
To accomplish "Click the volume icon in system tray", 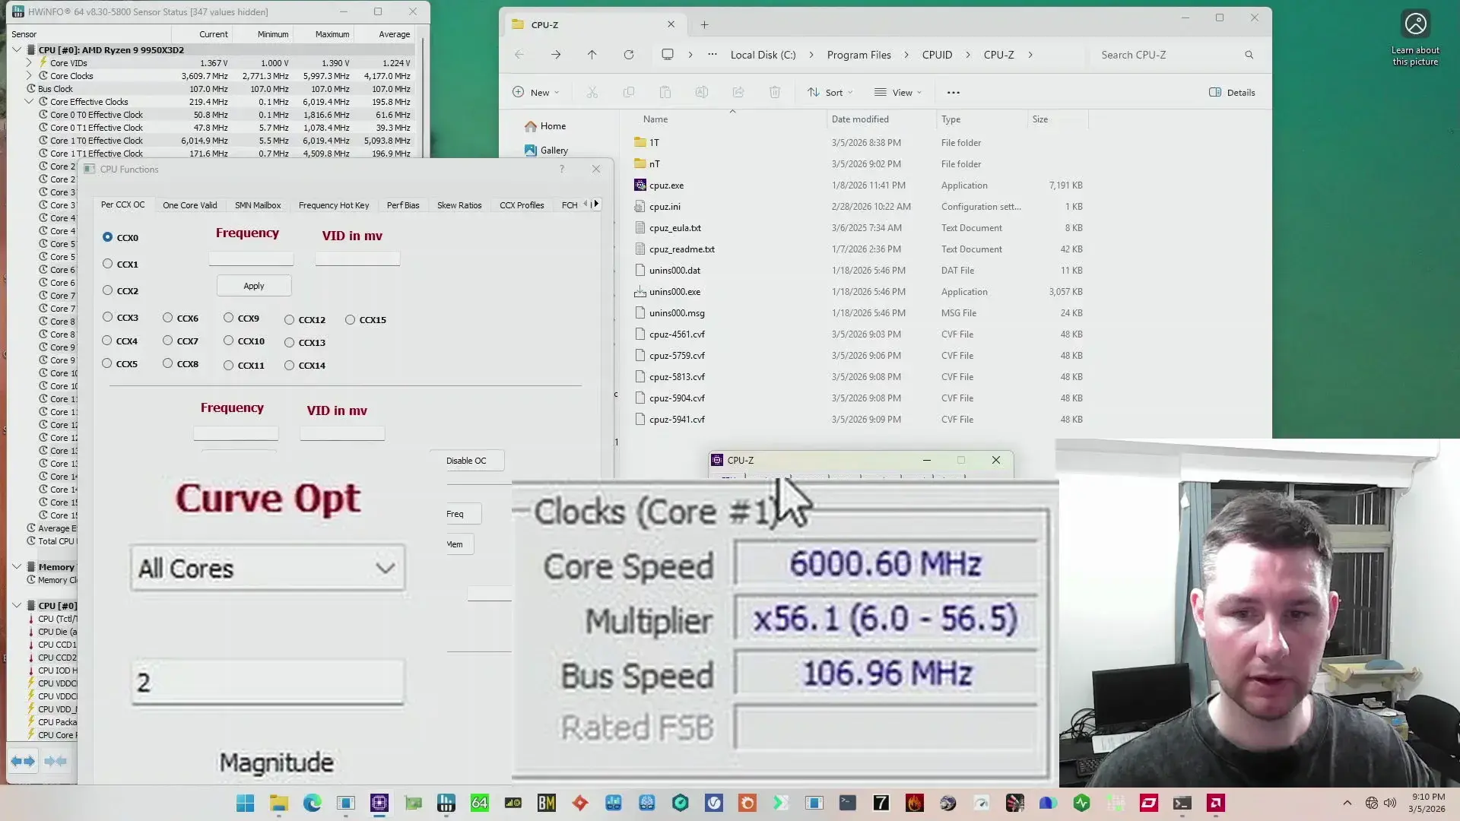I will (1390, 803).
